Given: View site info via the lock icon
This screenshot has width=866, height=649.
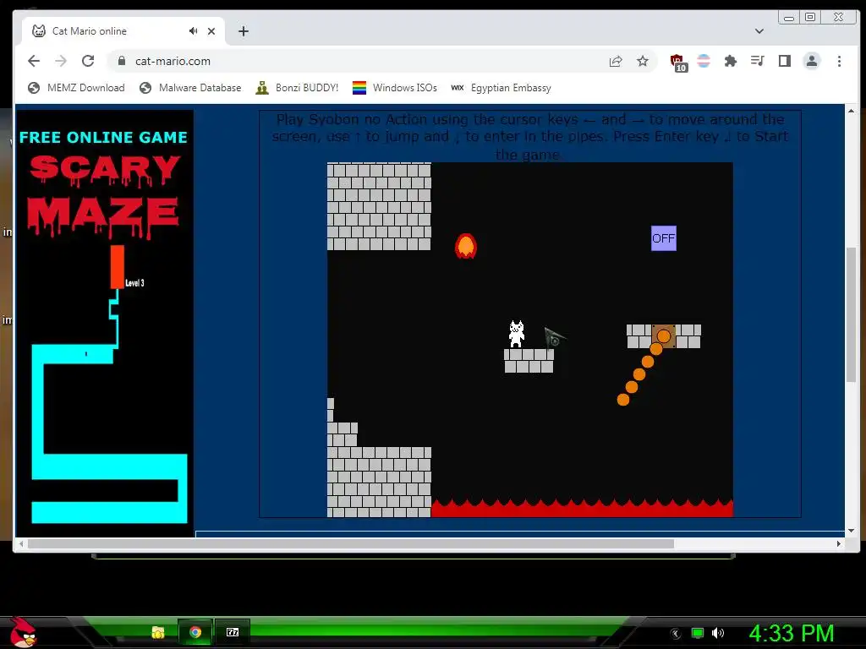Looking at the screenshot, I should coord(122,61).
